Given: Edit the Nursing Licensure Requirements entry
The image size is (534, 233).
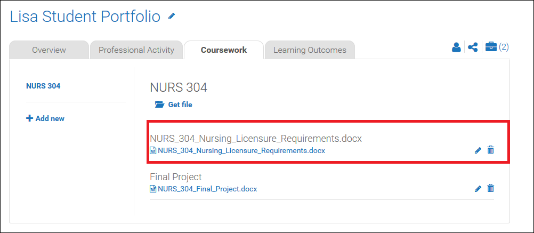Looking at the screenshot, I should coord(478,150).
